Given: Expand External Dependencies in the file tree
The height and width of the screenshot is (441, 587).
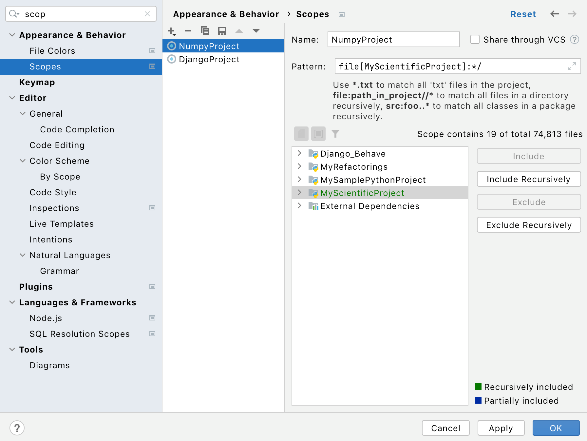Looking at the screenshot, I should point(299,206).
